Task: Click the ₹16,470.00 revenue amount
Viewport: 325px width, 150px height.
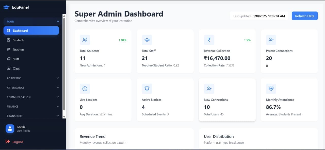Action: (x=217, y=58)
